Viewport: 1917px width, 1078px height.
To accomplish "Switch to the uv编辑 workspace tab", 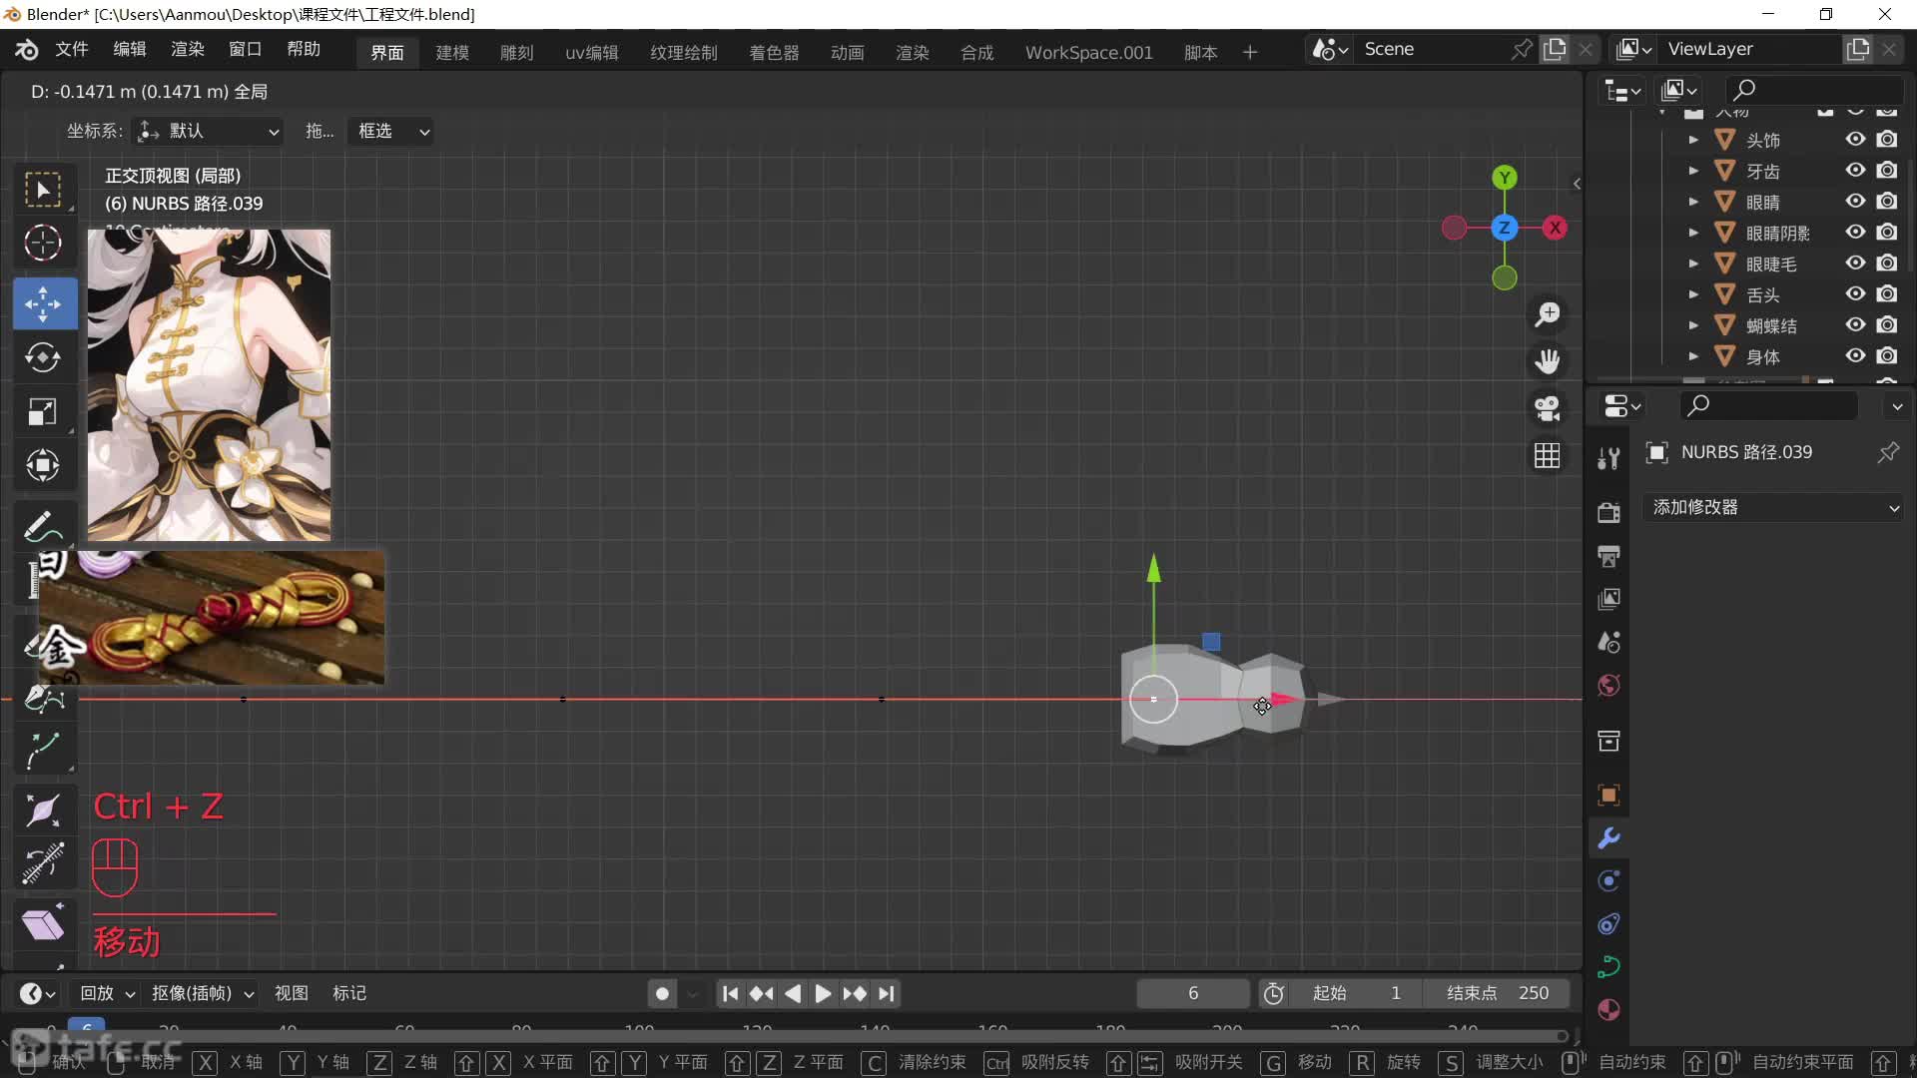I will click(592, 52).
